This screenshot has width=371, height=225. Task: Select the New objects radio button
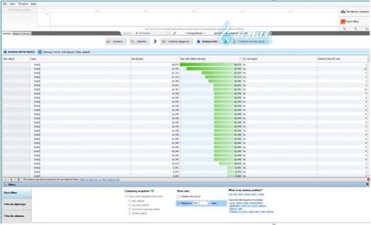(129, 201)
